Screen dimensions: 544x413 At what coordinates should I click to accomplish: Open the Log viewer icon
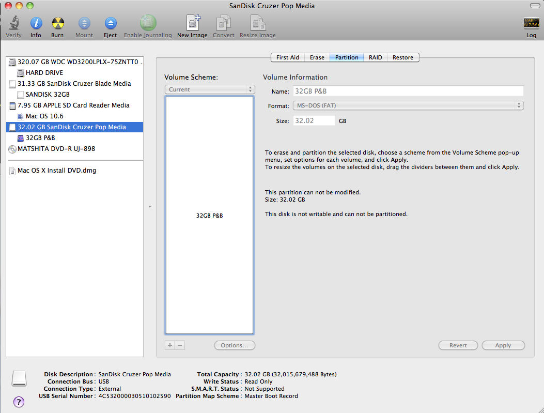pyautogui.click(x=531, y=23)
